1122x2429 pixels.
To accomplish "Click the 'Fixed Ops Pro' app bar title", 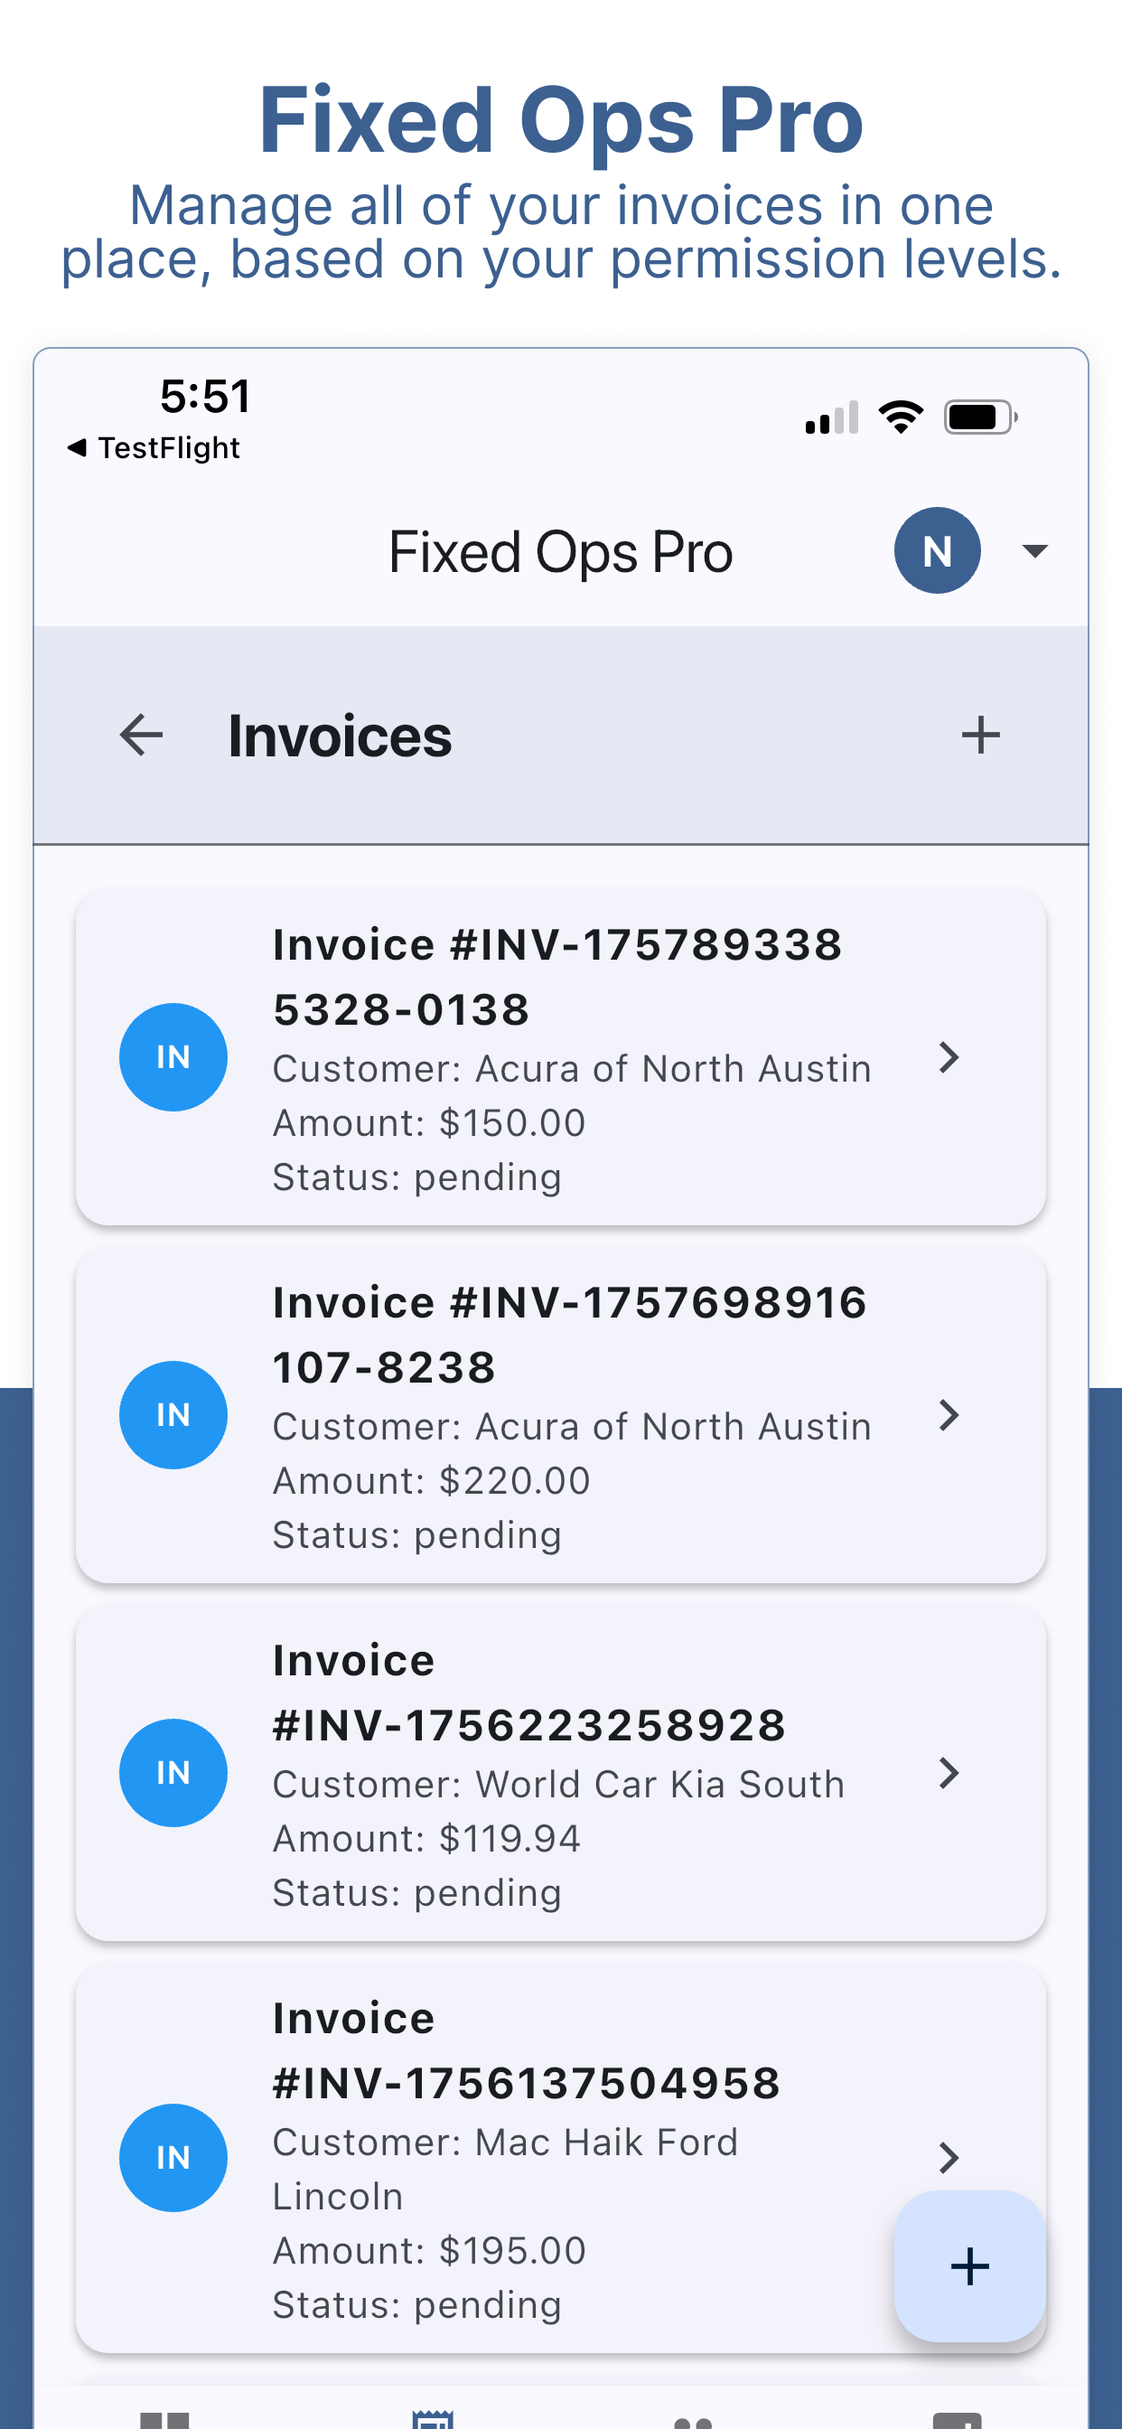I will pyautogui.click(x=560, y=552).
